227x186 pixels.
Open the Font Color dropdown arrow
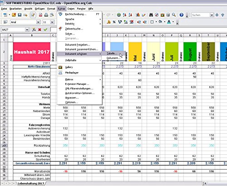[x=173, y=22]
